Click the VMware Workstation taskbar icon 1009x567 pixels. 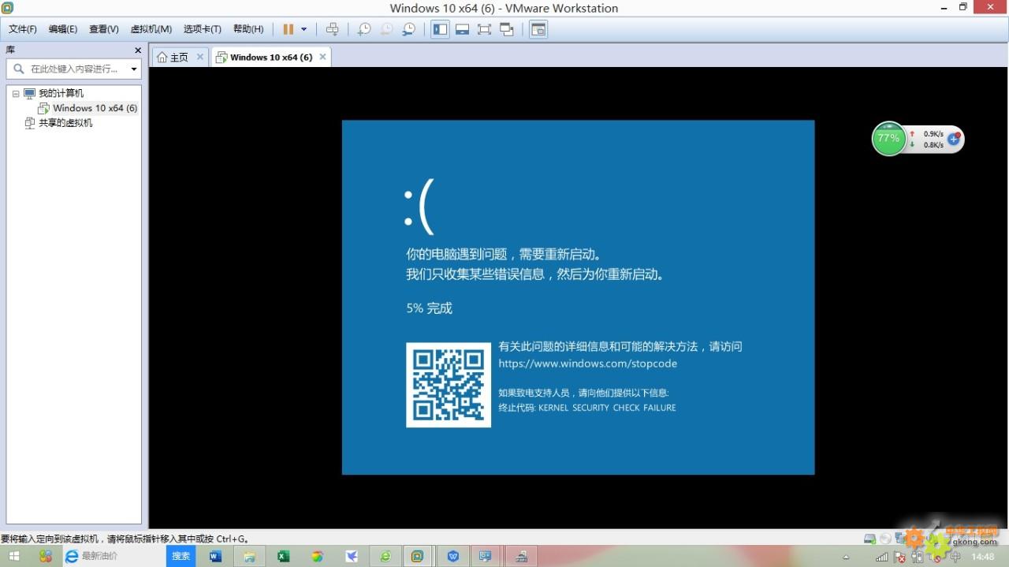click(418, 556)
